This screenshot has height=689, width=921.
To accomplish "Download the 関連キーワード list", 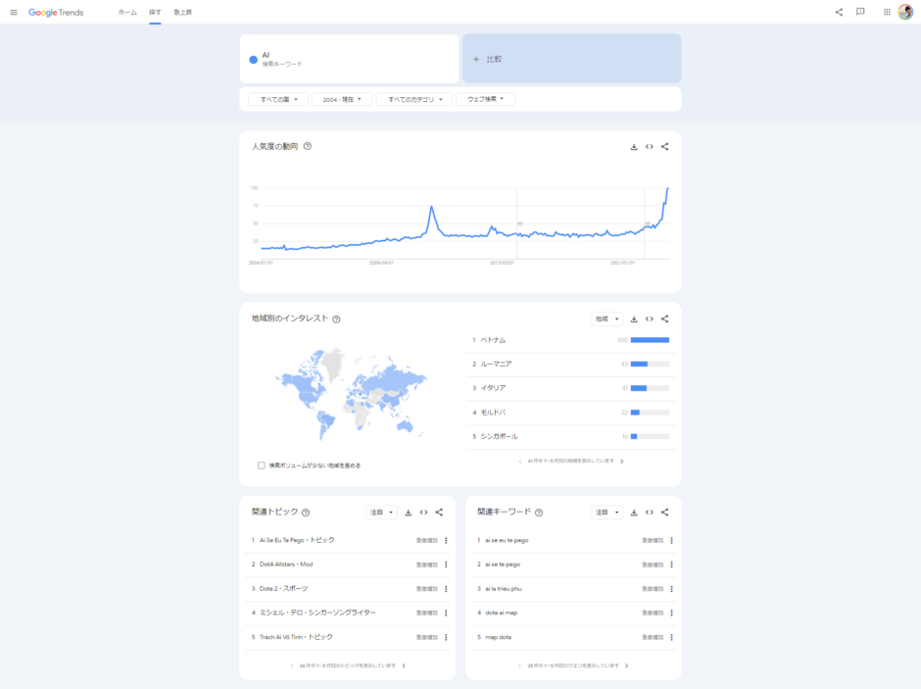I will coord(634,513).
